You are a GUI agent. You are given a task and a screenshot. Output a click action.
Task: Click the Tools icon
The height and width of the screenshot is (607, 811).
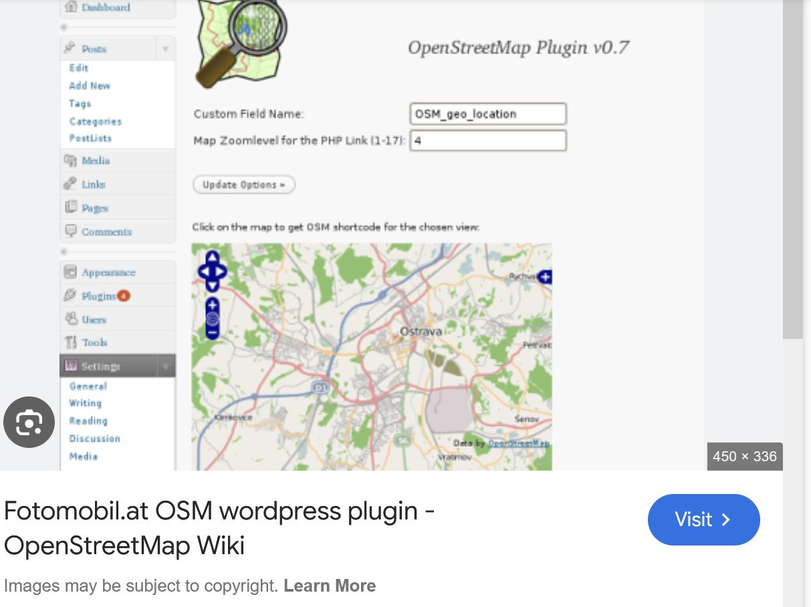point(70,342)
